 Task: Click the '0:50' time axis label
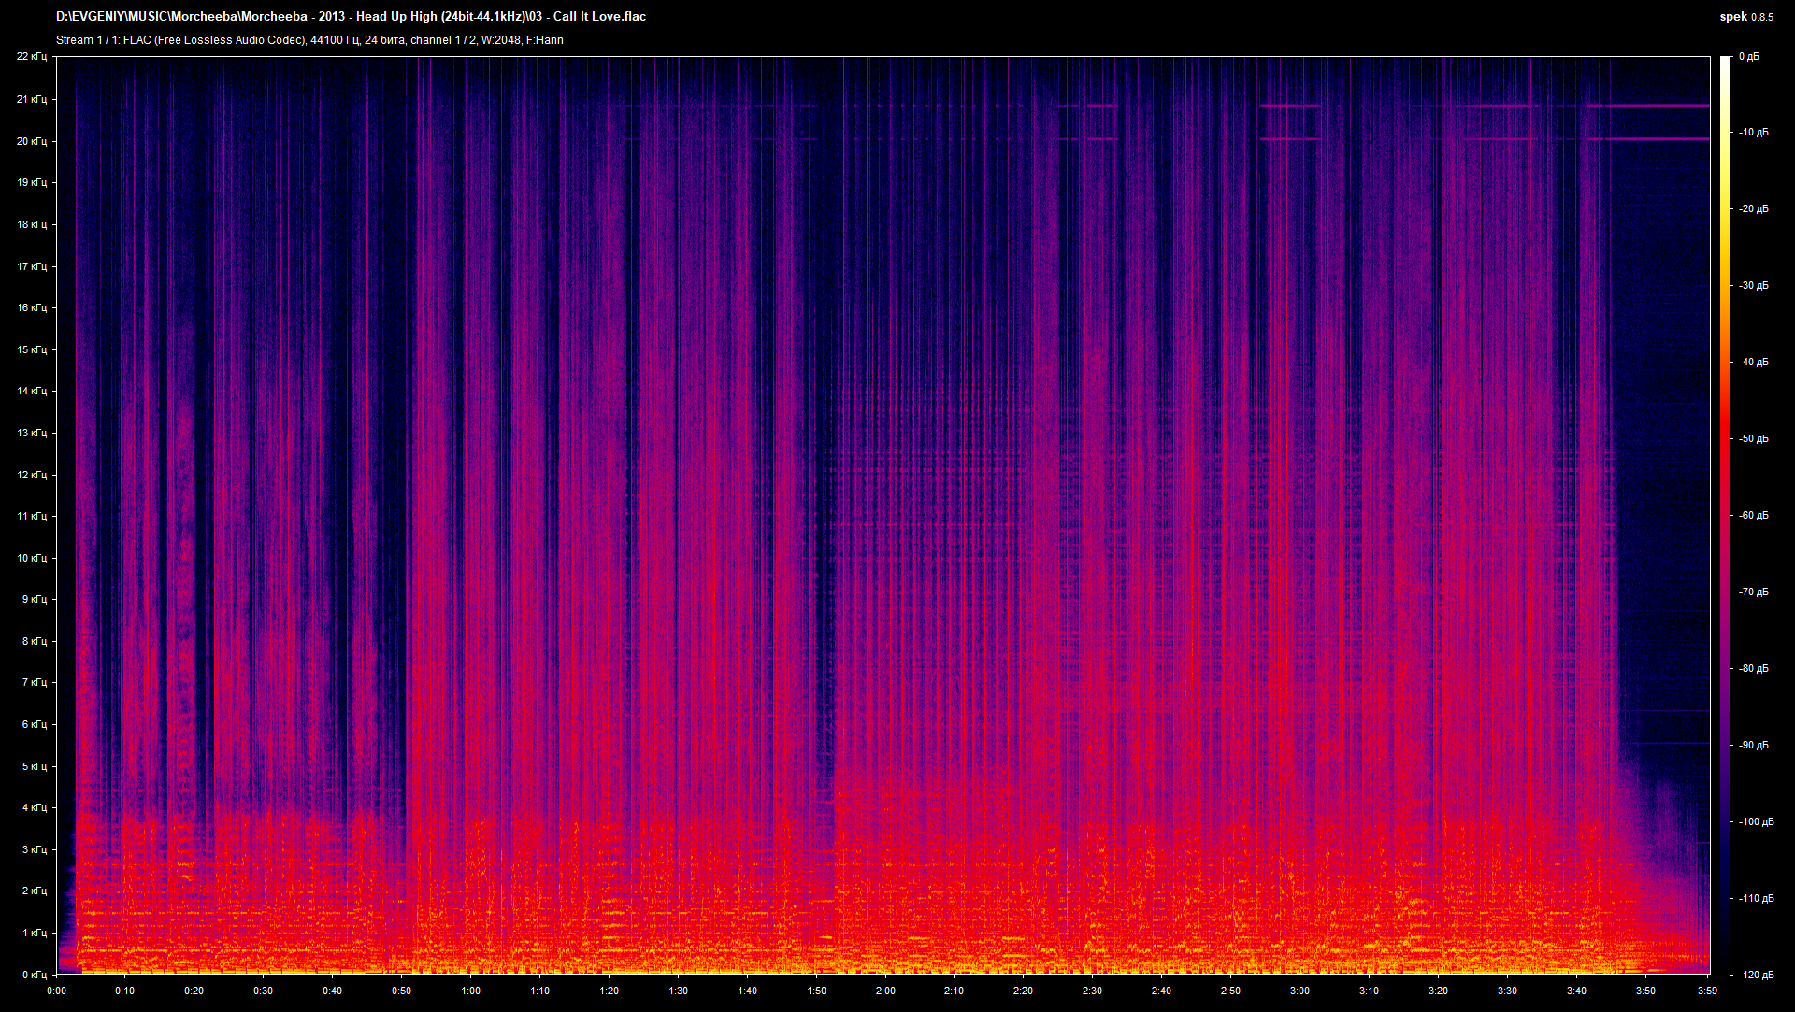pos(402,991)
